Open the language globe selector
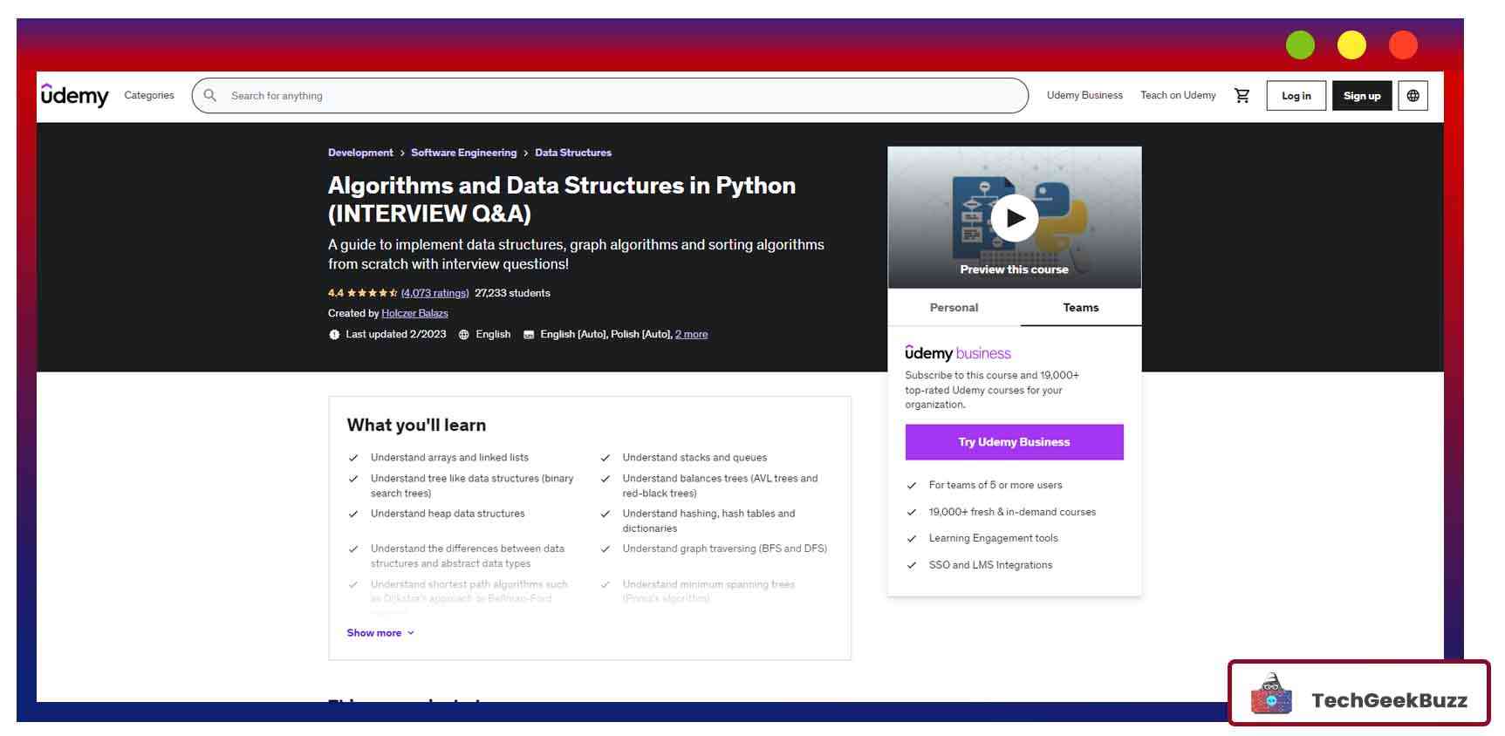This screenshot has width=1505, height=736. click(1413, 96)
